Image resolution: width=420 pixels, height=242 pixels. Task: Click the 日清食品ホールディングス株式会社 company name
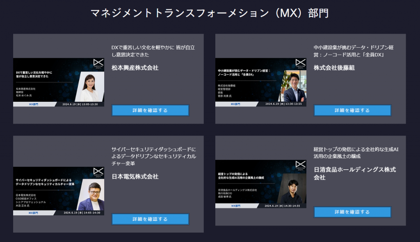point(355,173)
